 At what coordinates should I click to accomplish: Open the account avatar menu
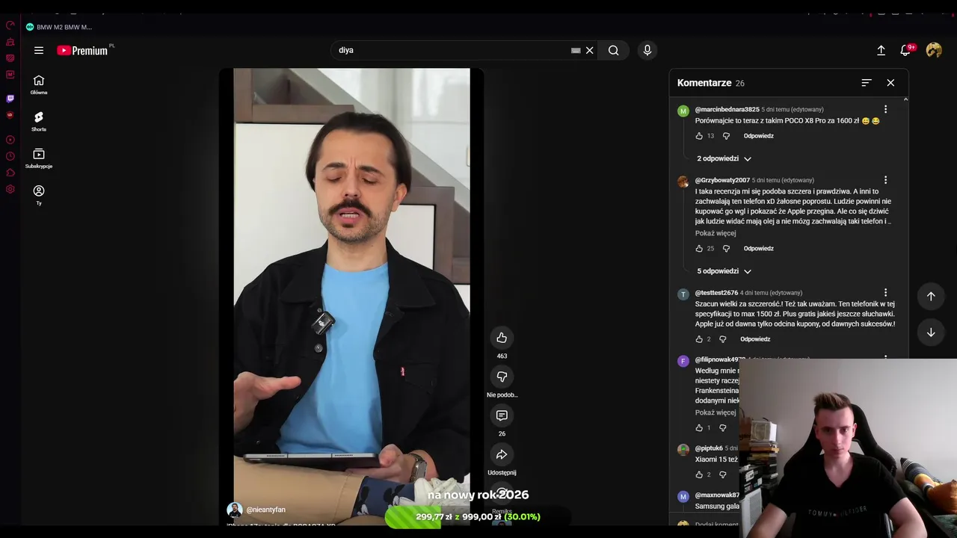click(x=934, y=50)
